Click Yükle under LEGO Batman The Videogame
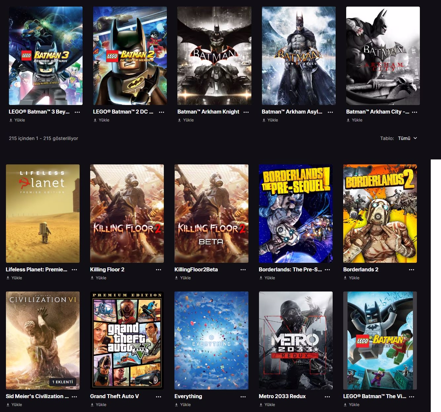441x412 pixels. tap(351, 405)
